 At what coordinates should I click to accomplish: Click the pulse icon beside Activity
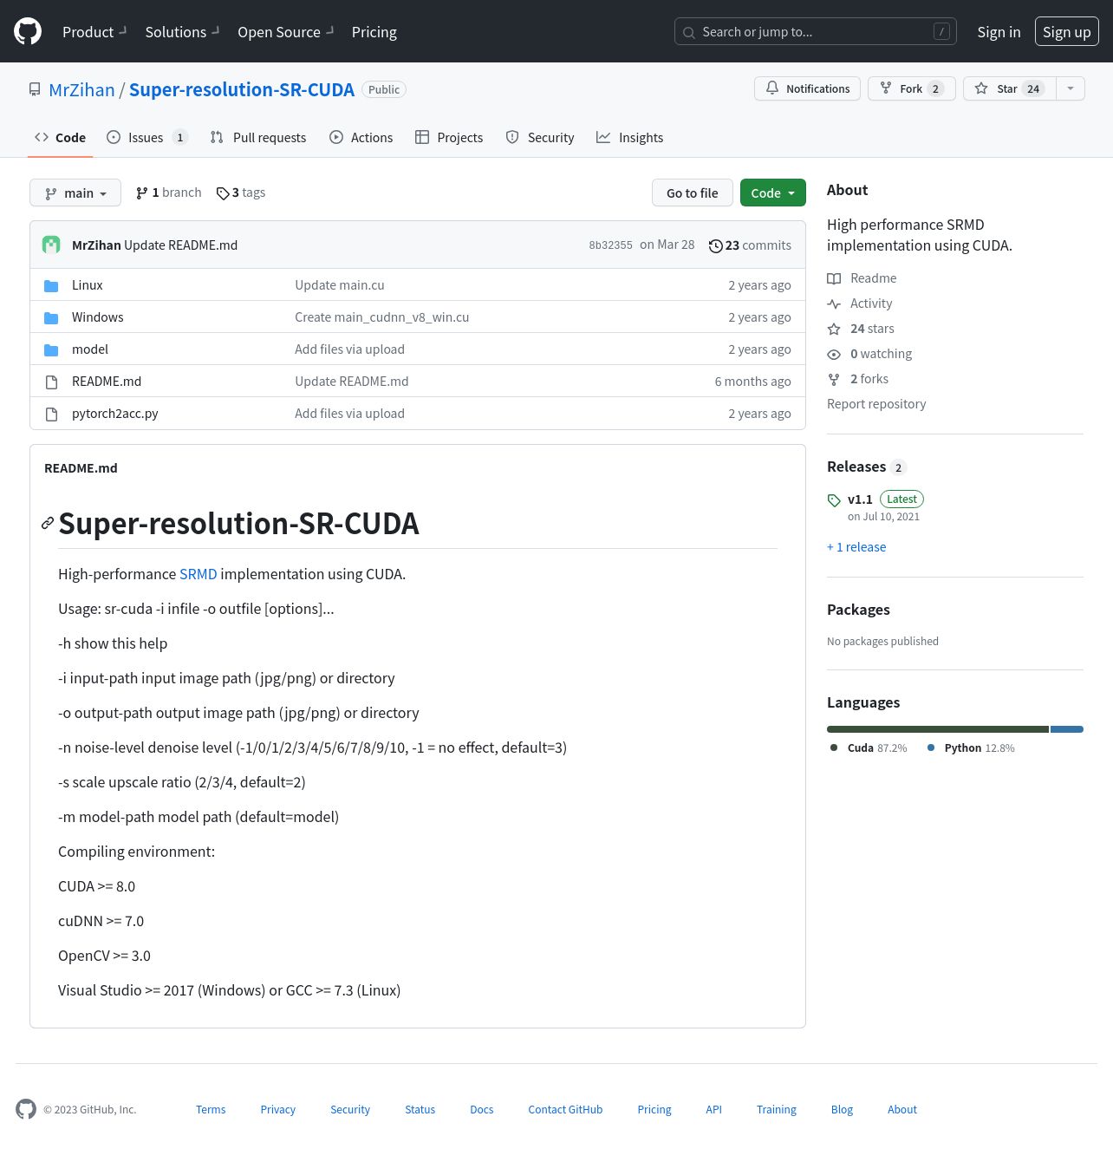pyautogui.click(x=834, y=304)
